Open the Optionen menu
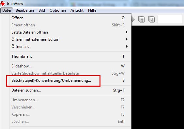This screenshot has width=184, height=129. [x=58, y=10]
